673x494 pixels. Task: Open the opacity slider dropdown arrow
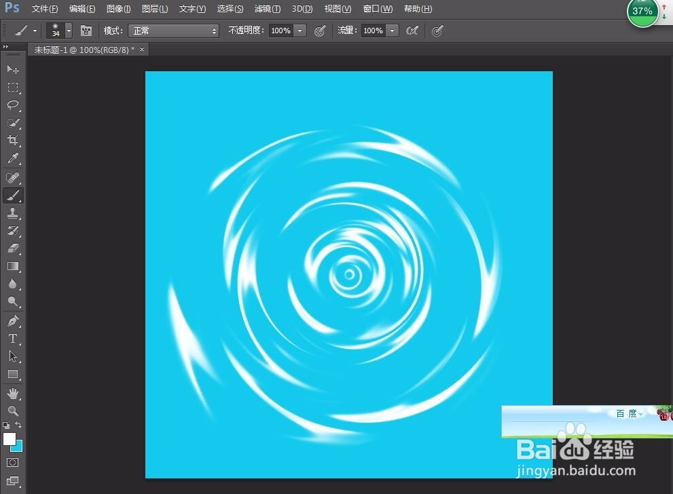point(300,31)
